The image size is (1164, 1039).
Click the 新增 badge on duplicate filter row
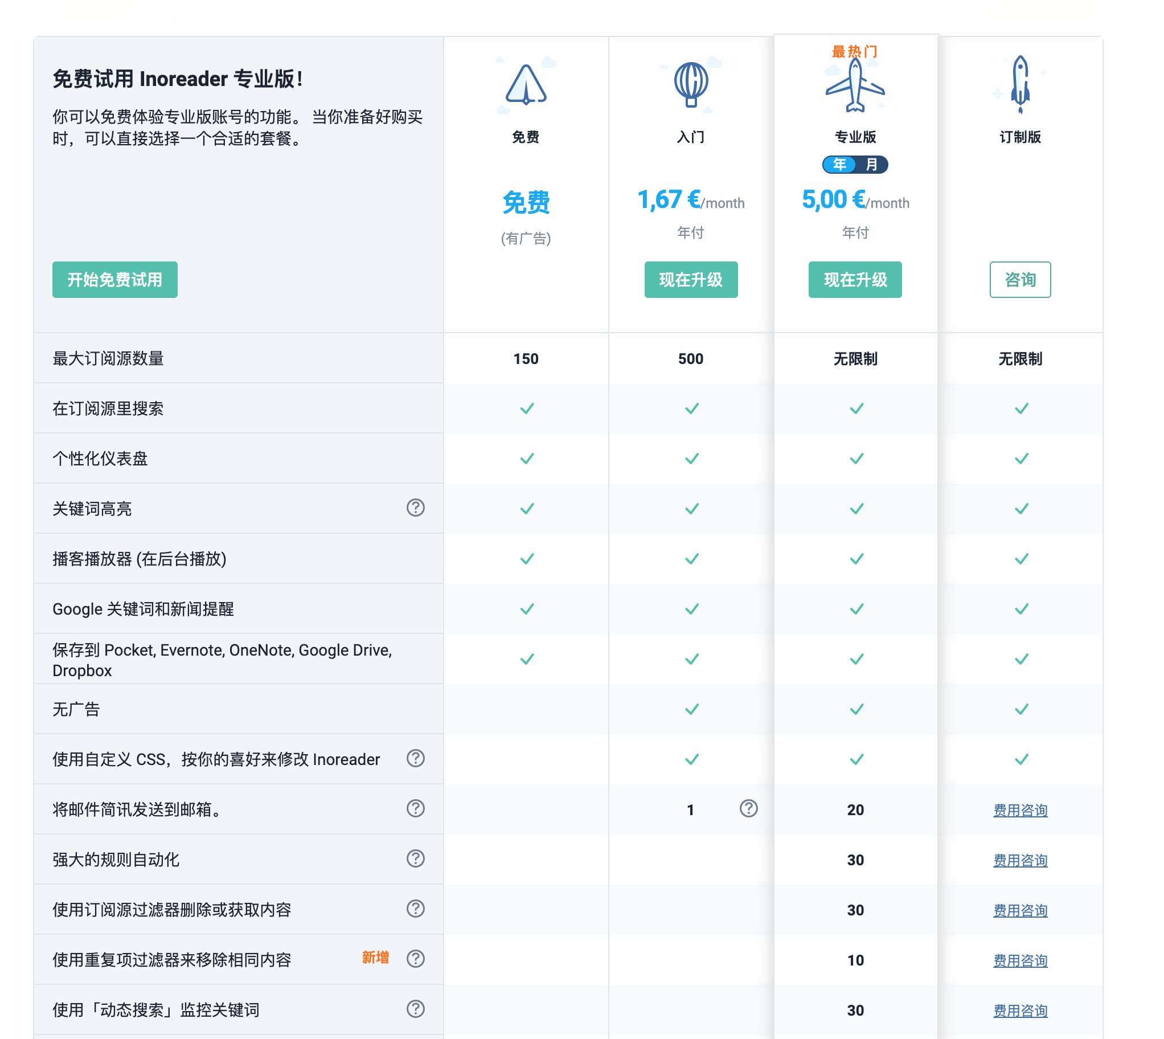(375, 958)
